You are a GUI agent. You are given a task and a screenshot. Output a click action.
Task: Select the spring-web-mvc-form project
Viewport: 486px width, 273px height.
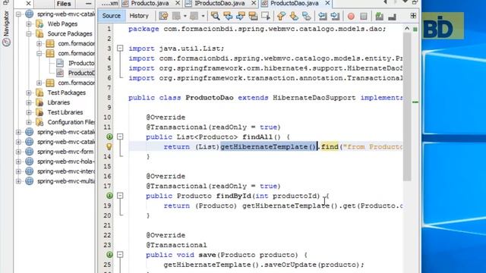(65, 152)
